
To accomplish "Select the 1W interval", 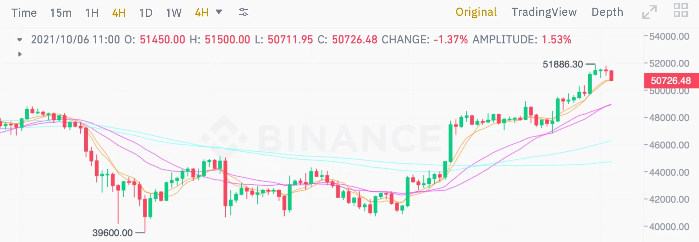I will 174,13.
